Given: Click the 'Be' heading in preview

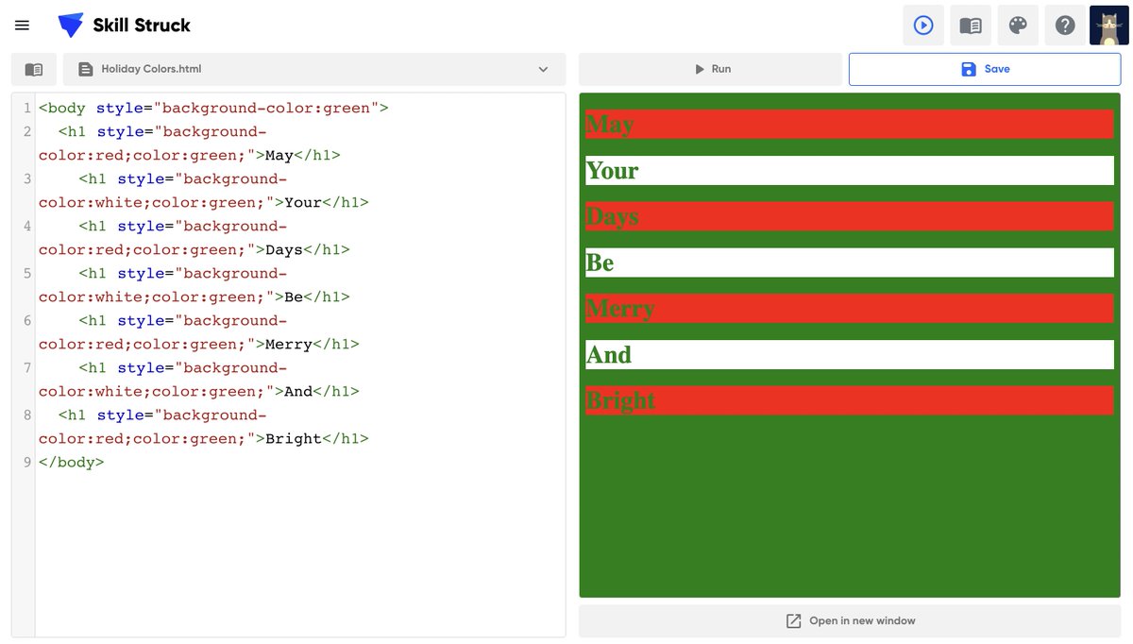Looking at the screenshot, I should [850, 263].
